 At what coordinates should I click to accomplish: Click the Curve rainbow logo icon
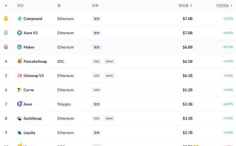(x=19, y=90)
